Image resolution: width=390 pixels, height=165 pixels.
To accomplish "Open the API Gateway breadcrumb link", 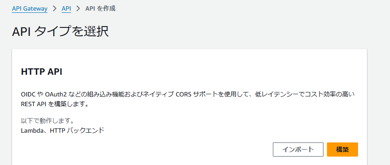I will tap(30, 9).
